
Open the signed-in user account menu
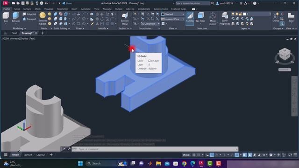tap(227, 3)
